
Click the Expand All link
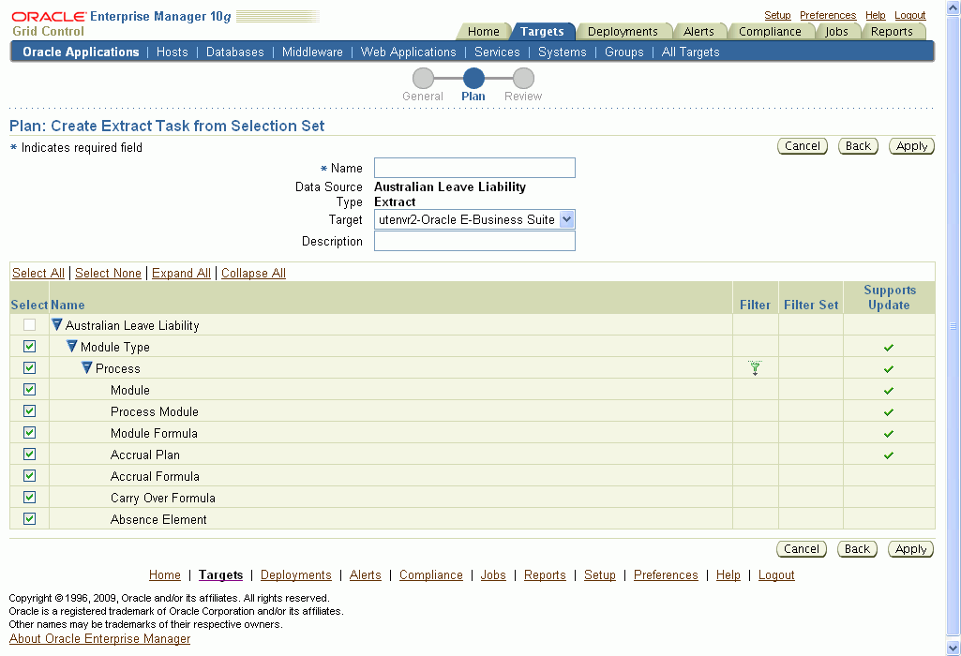point(181,274)
